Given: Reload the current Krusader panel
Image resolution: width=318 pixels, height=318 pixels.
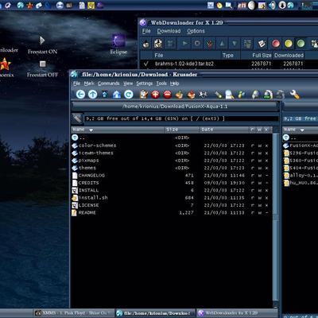Looking at the screenshot, I should (x=129, y=95).
